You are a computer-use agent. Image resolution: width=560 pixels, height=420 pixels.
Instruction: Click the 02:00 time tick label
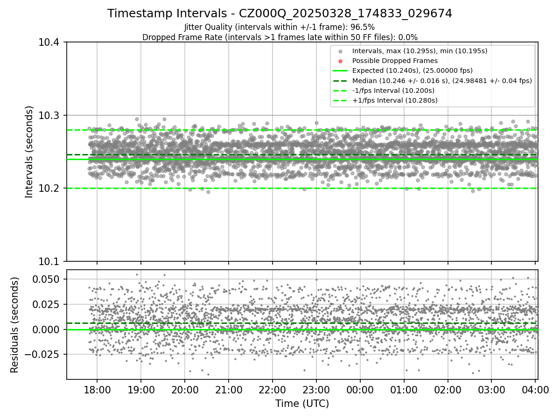click(448, 389)
